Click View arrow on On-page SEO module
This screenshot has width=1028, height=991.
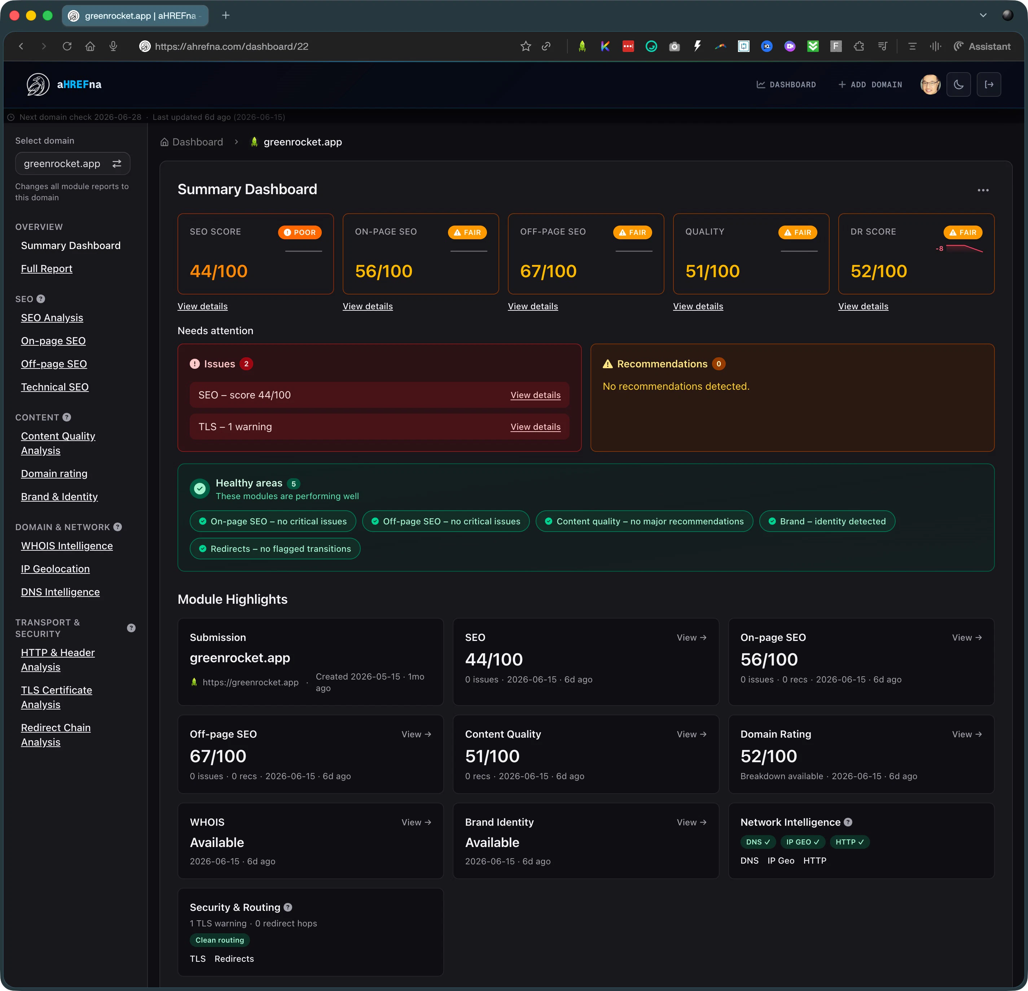coord(967,638)
